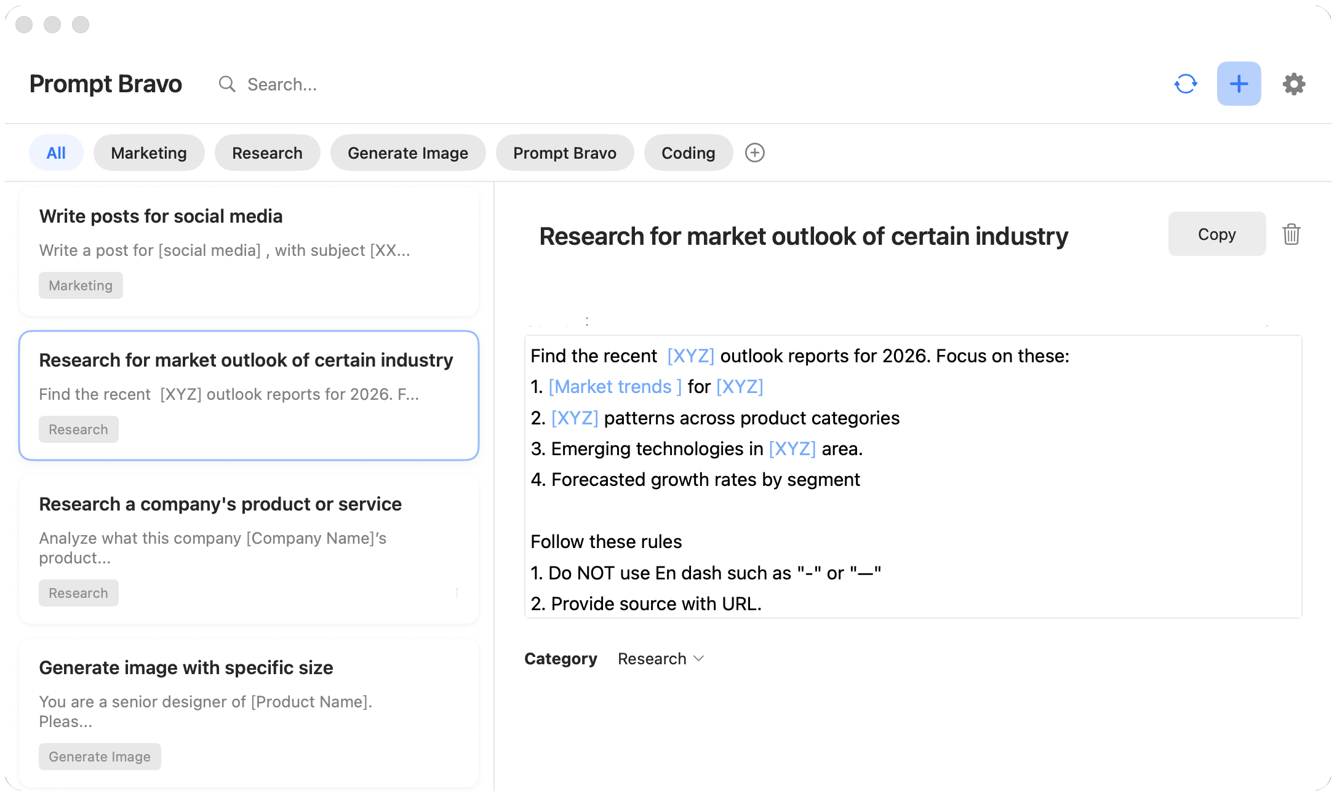
Task: Add a new prompt with plus button
Action: [1239, 84]
